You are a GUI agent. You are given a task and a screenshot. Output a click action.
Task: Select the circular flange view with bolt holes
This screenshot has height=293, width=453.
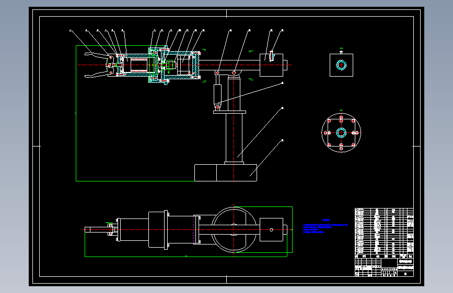[341, 132]
